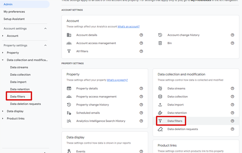Open Setup Assistant in sidebar

14,19
